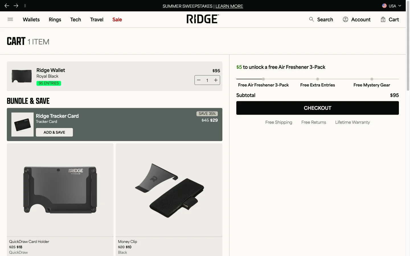Click the quantity field showing 1
This screenshot has height=256, width=410.
207,80
